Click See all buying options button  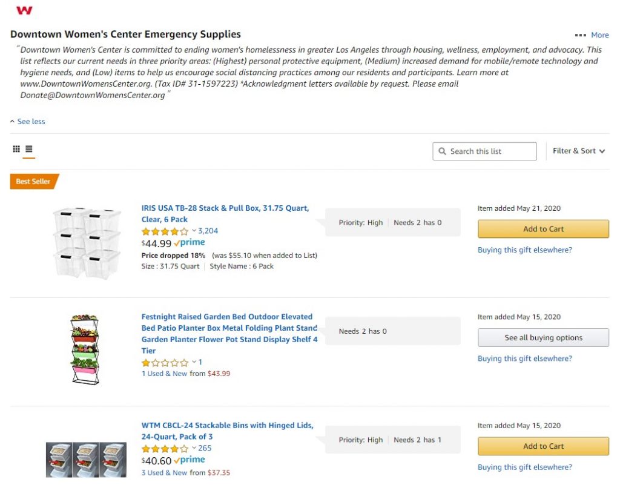click(x=543, y=338)
